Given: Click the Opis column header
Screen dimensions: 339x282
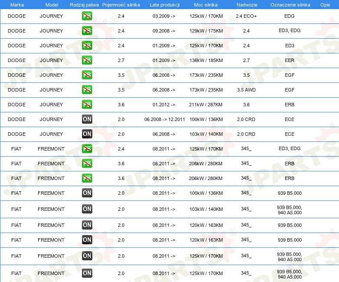Looking at the screenshot, I should (x=325, y=5).
